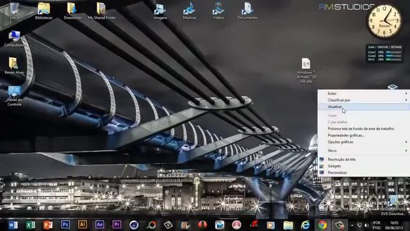
Task: Select the Painel de Controle desktop icon
Action: tap(14, 96)
